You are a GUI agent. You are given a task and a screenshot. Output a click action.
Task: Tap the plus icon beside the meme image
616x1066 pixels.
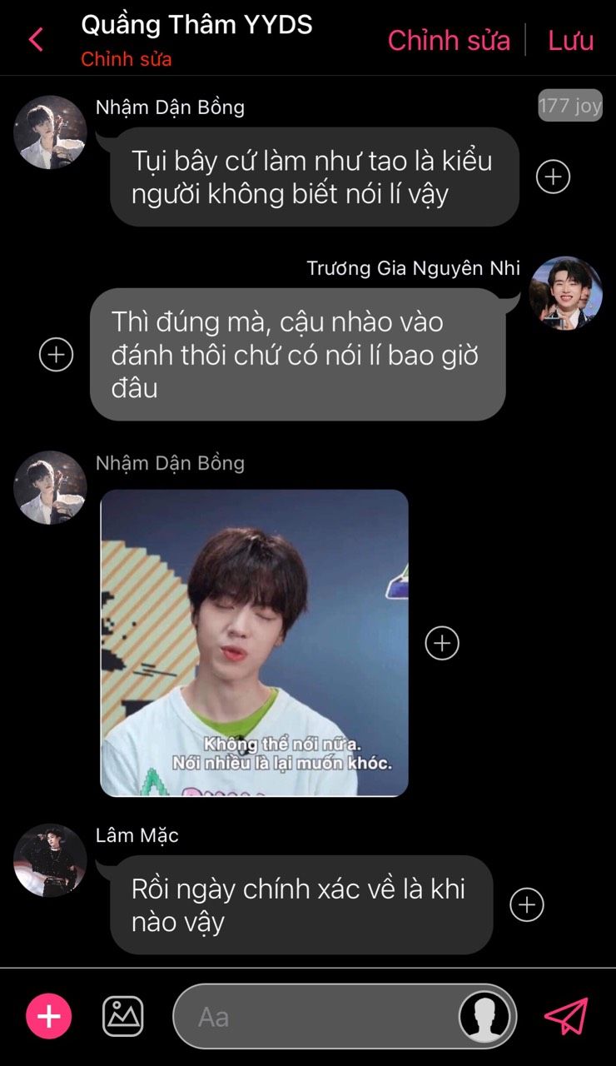442,643
